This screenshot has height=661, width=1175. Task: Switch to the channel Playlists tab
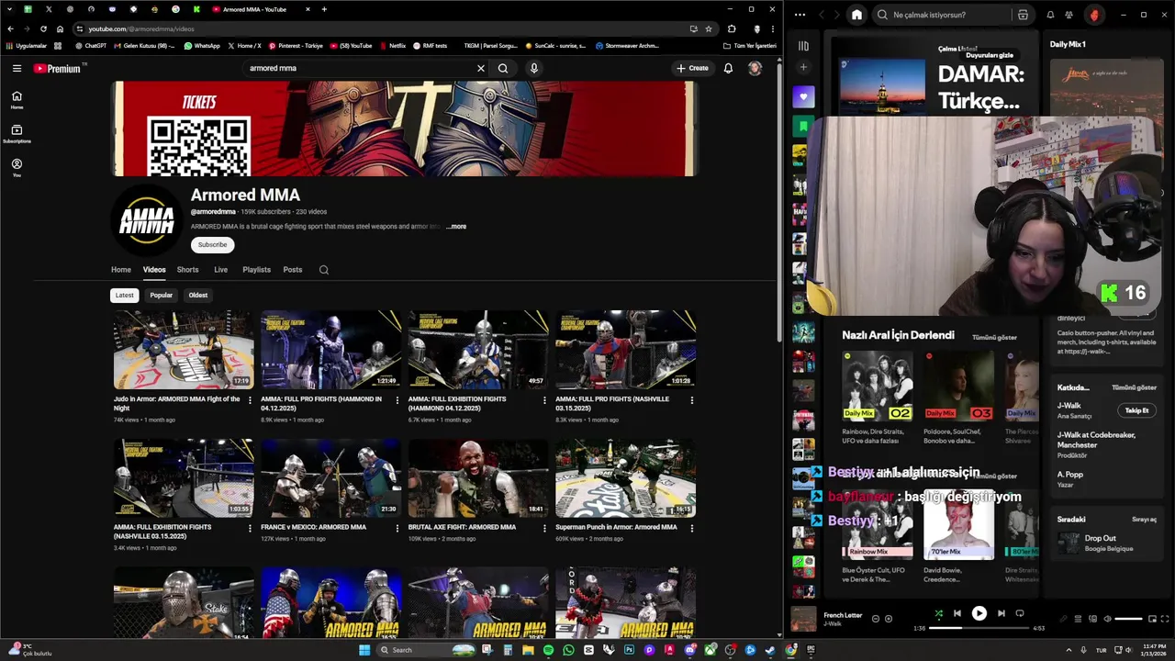(x=256, y=270)
